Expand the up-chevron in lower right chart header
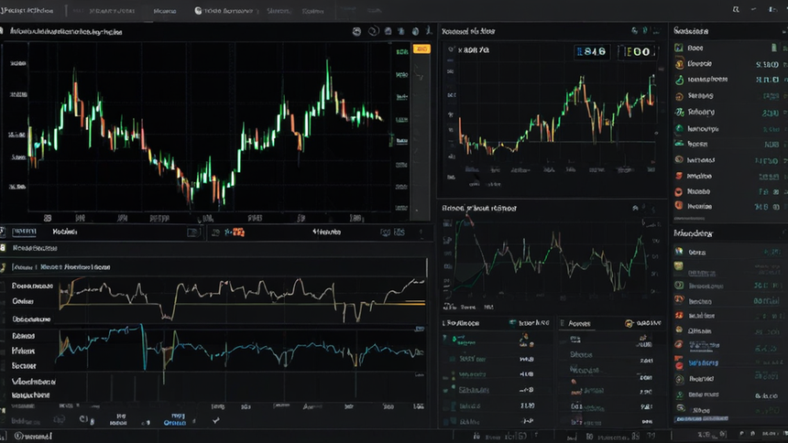Screen dimensions: 788x443 [635, 208]
